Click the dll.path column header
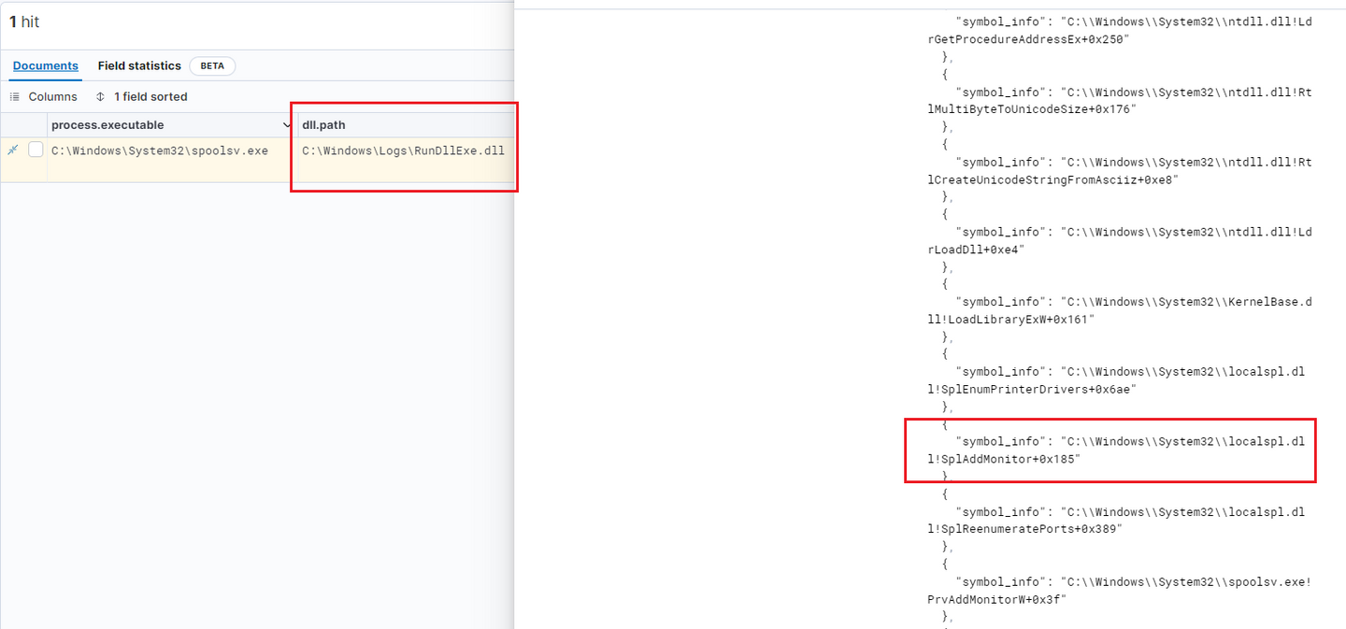Viewport: 1346px width, 629px height. click(x=323, y=125)
